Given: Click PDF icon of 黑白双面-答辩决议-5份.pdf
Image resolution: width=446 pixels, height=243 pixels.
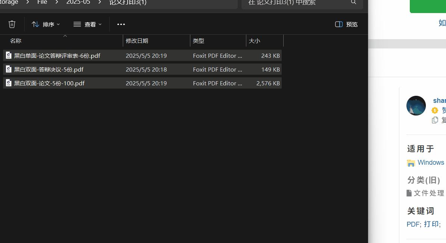Looking at the screenshot, I should pyautogui.click(x=9, y=69).
